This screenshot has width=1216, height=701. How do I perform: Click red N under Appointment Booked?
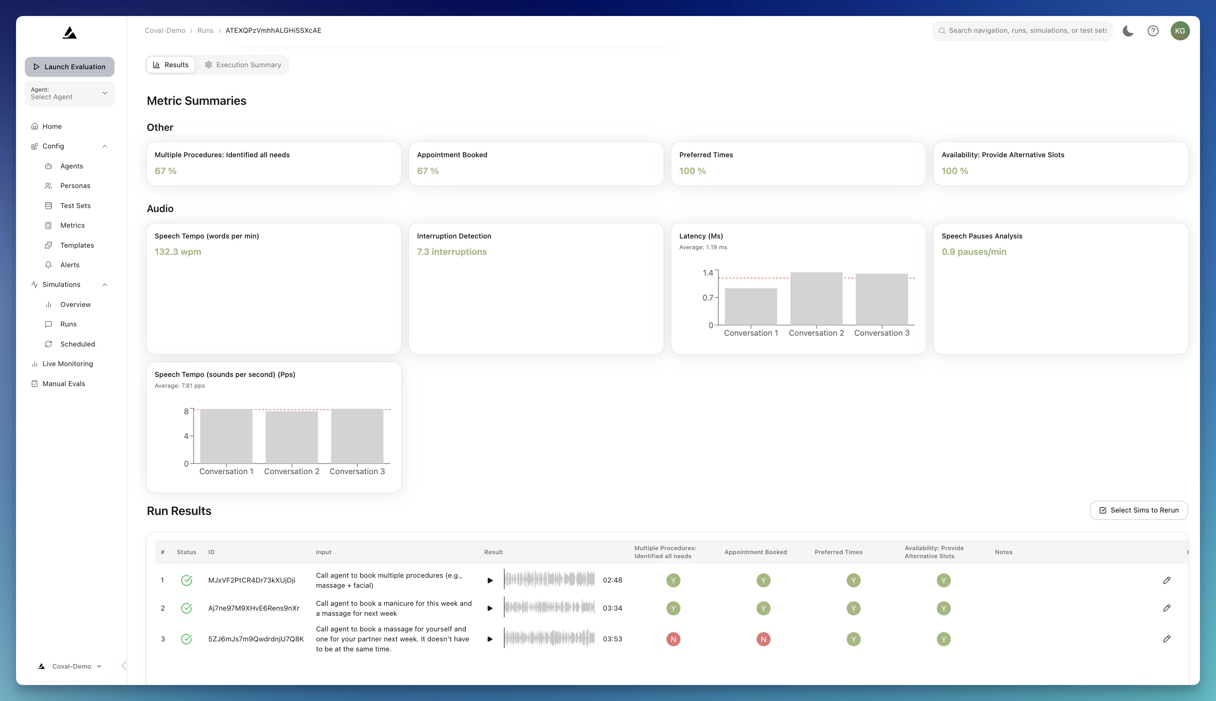click(763, 639)
